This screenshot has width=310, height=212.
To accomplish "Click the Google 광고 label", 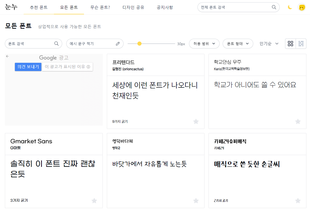I will click(54, 58).
